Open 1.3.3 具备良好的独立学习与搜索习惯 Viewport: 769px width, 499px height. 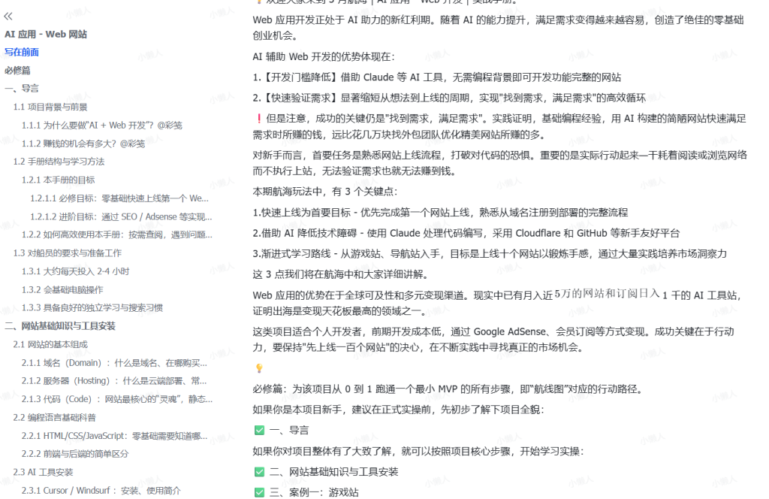92,307
